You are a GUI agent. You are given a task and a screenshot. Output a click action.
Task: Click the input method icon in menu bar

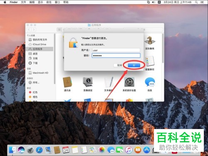pos(159,2)
